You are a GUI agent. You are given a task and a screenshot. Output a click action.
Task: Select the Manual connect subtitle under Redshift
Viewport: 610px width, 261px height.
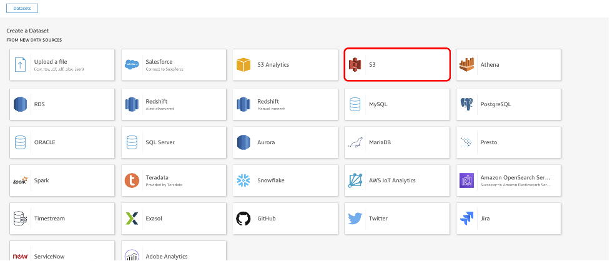coord(271,109)
